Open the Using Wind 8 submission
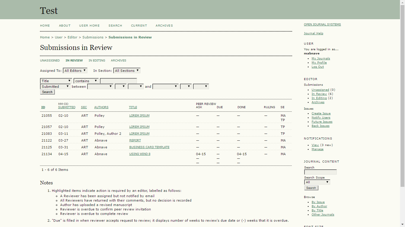This screenshot has width=405, height=227. 140,154
